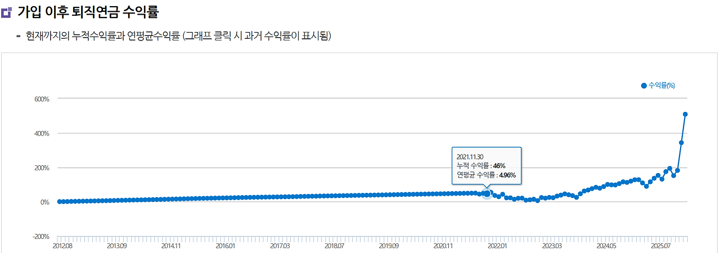This screenshot has width=720, height=253.
Task: Click the 2020.11 x-axis label
Action: click(x=444, y=246)
